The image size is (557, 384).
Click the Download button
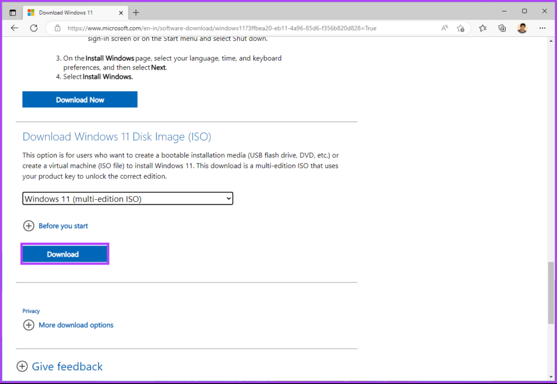coord(65,254)
